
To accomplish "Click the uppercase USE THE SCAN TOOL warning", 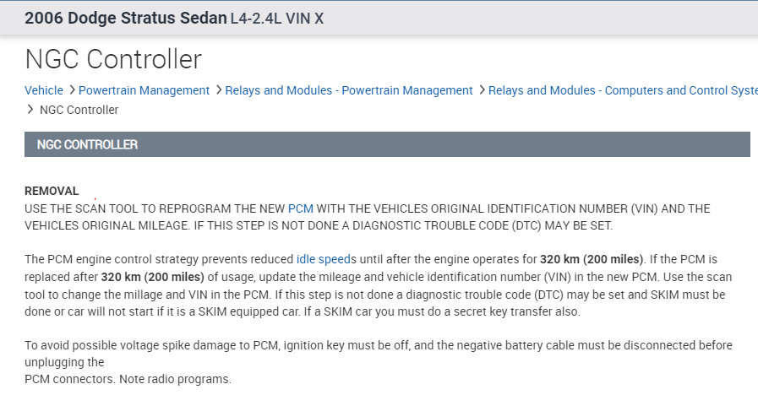I will (x=367, y=217).
